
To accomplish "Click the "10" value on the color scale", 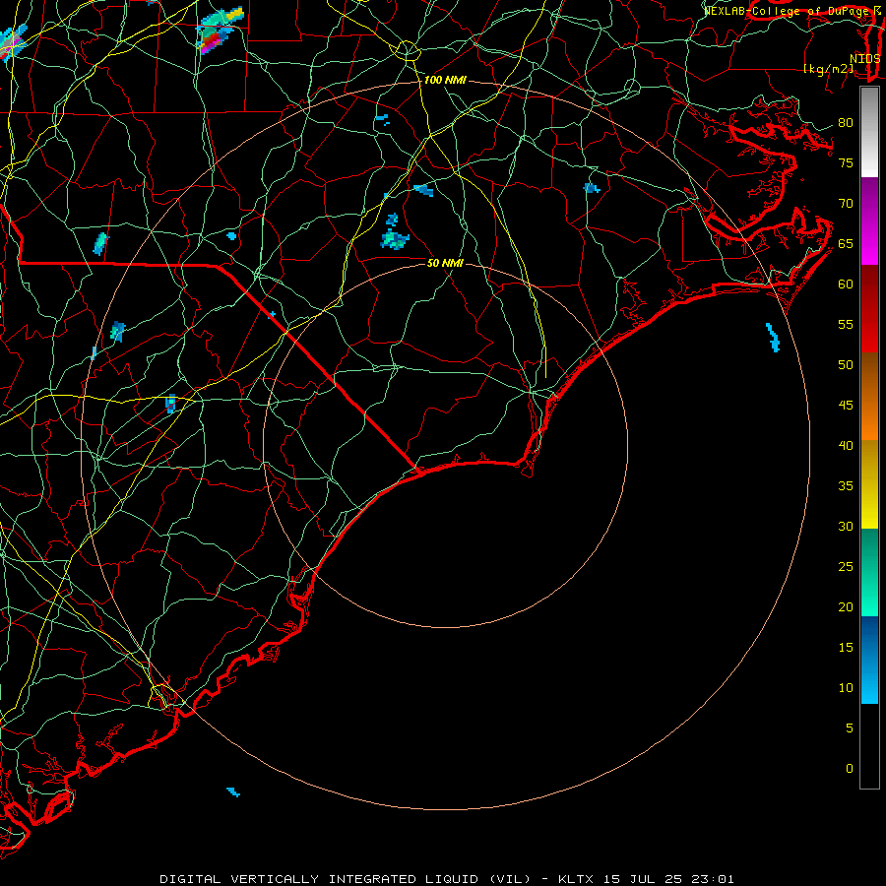I will [x=846, y=687].
